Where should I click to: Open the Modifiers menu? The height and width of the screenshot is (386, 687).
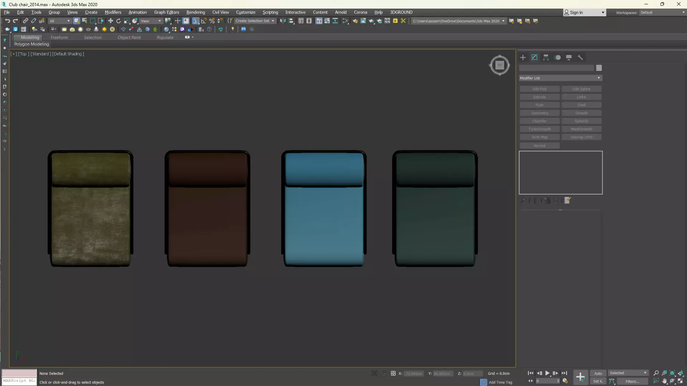click(x=113, y=12)
